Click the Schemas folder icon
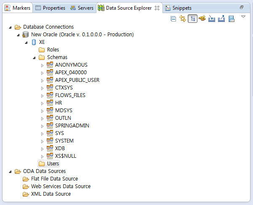Image resolution: width=253 pixels, height=205 pixels. (42, 57)
